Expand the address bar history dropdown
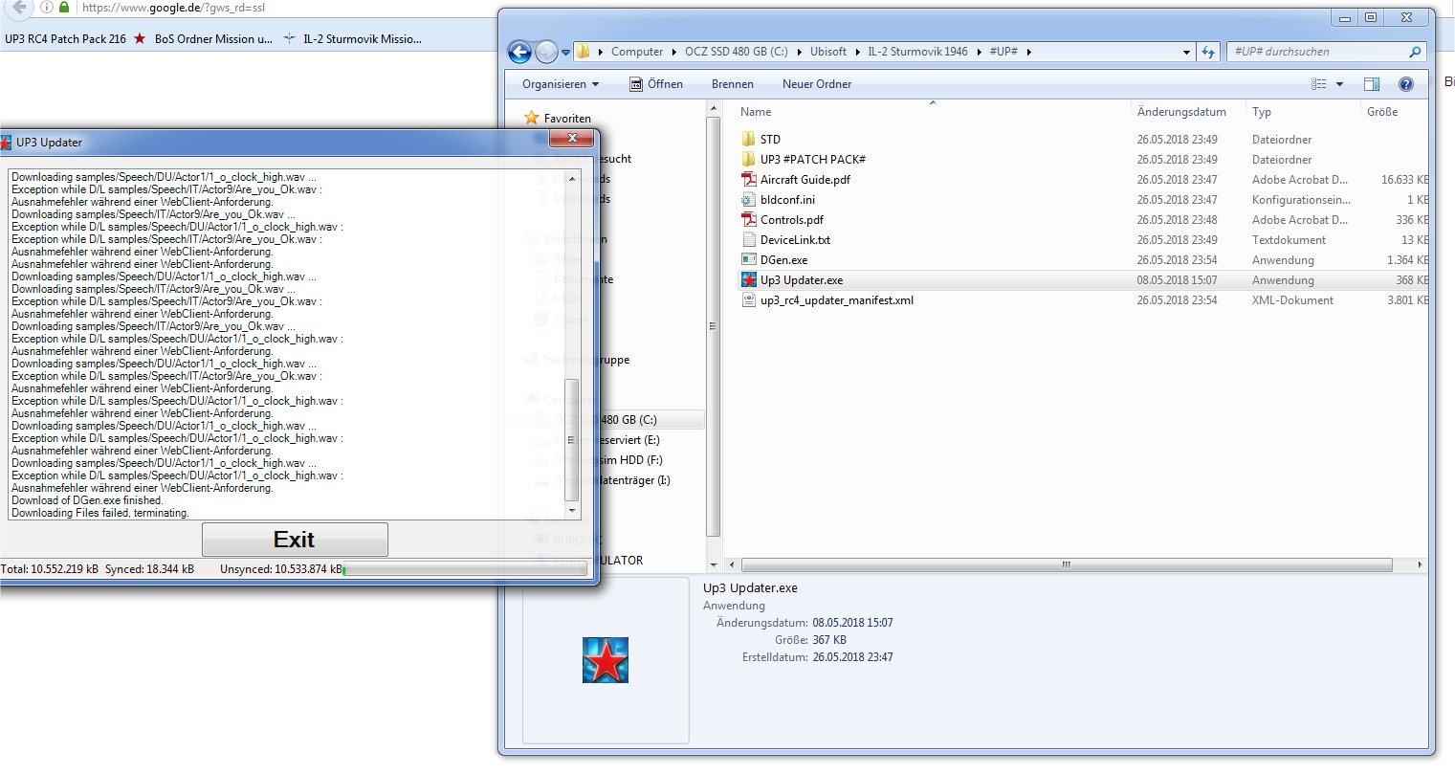Screen dimensions: 1455x774 pos(1187,52)
